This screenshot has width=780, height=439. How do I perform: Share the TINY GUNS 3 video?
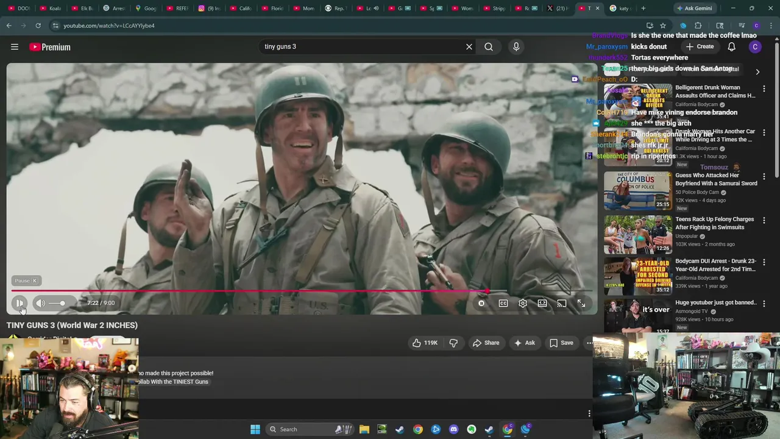coord(486,343)
